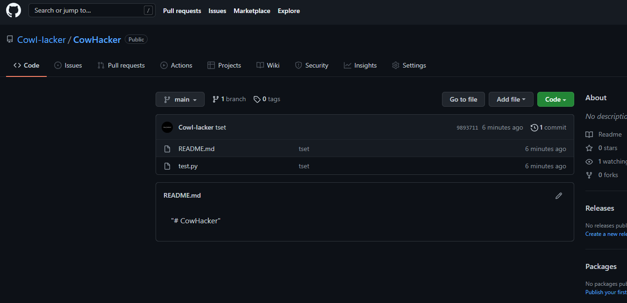The height and width of the screenshot is (303, 627).
Task: Open Explore in top navigation
Action: [289, 11]
